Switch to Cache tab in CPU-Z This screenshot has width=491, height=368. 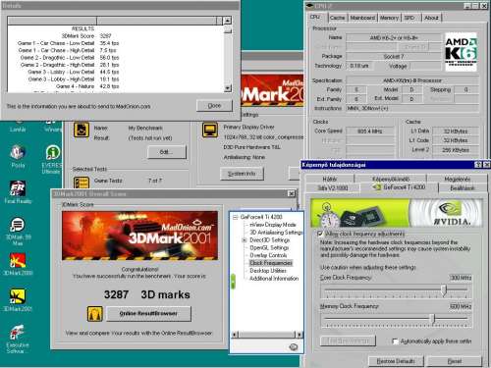pyautogui.click(x=338, y=18)
